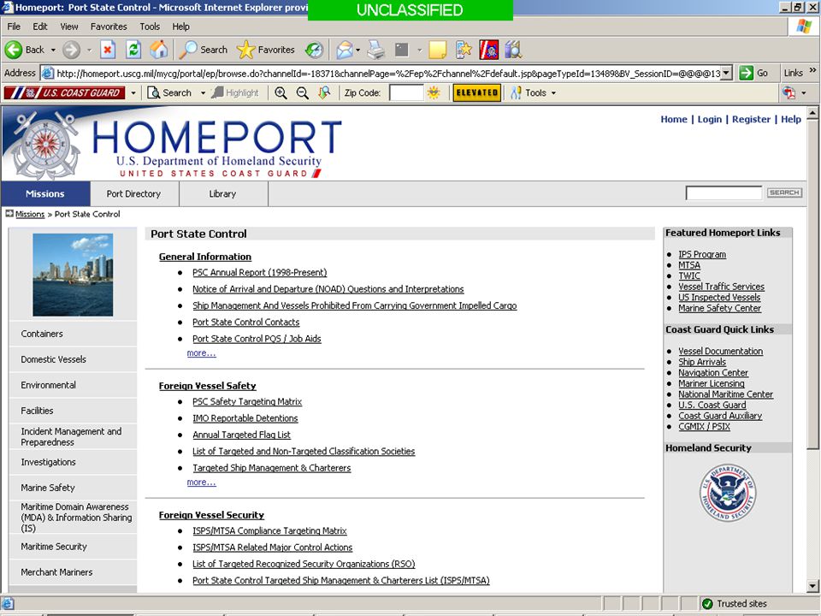Open the Coast Guard toolbar Search dropdown arrow
This screenshot has height=616, width=821.
pos(204,92)
